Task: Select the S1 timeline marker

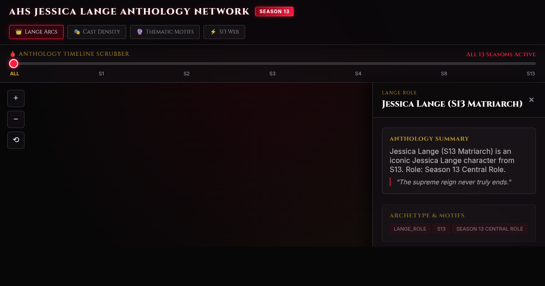Action: [101, 74]
